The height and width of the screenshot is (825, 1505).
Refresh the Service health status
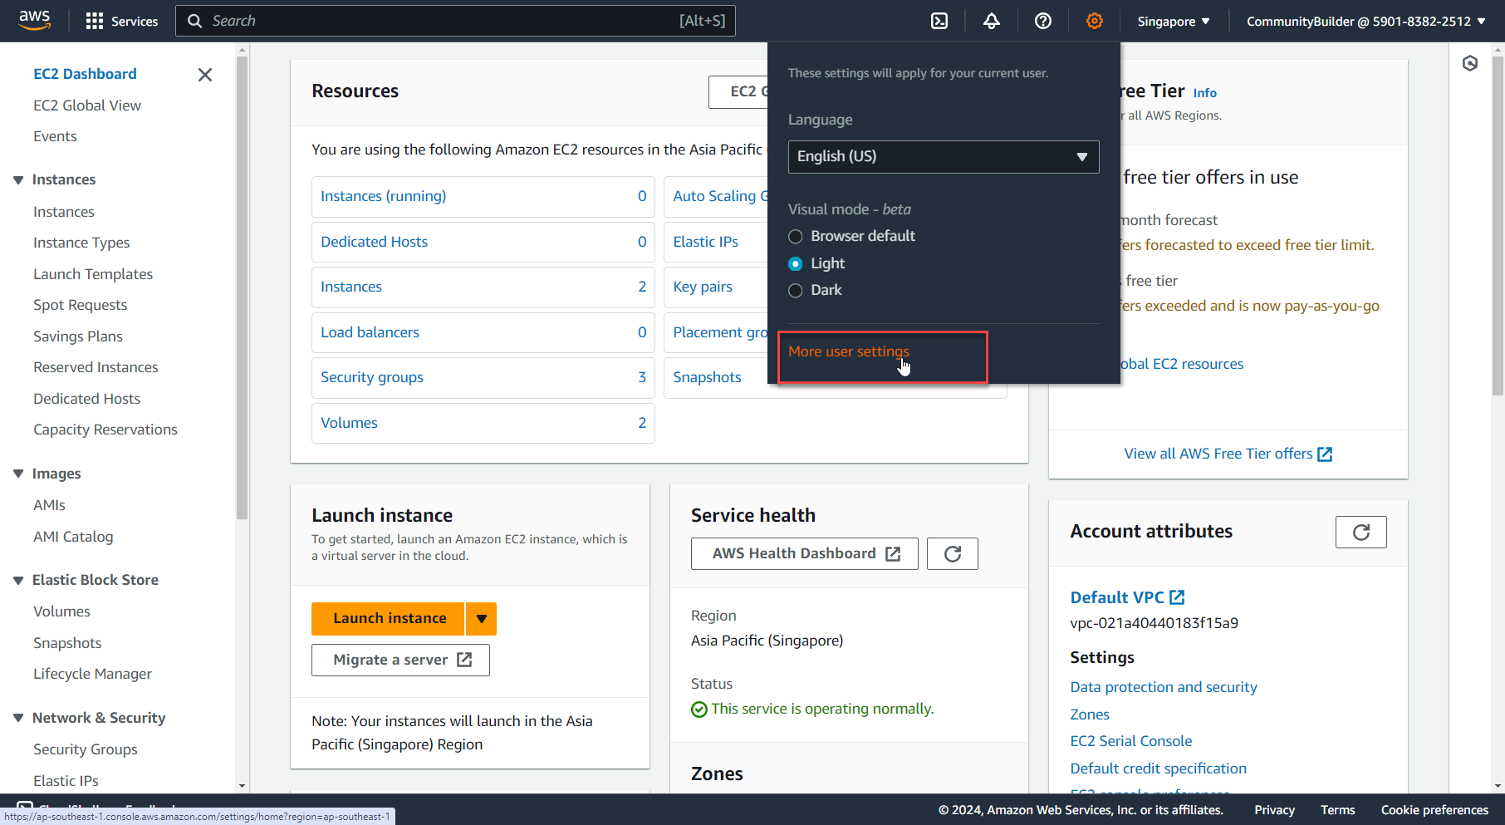952,553
